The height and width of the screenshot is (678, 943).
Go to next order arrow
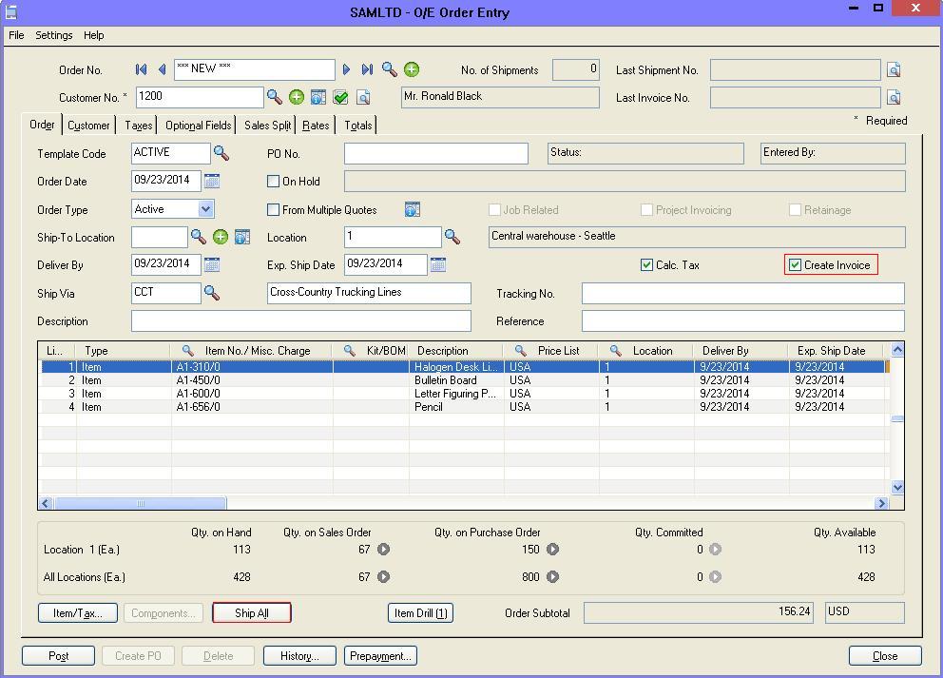point(346,69)
